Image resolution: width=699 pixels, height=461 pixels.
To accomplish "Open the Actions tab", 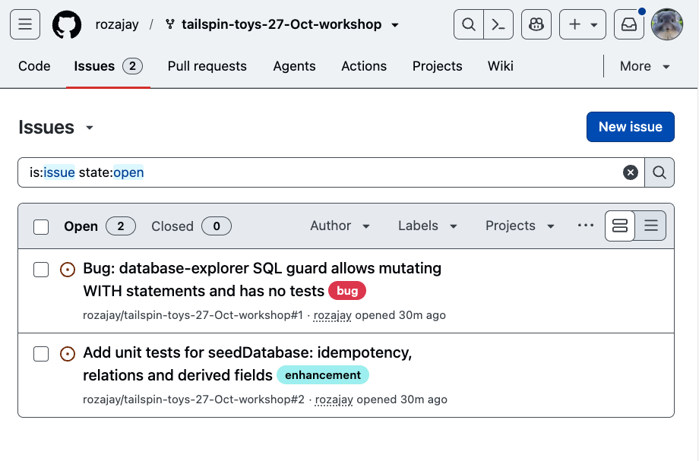I will (364, 66).
